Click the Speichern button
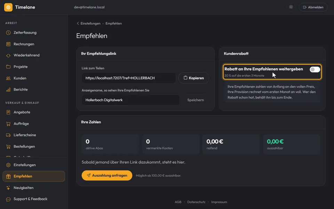Screen dimensions: 334x209 (x=196, y=100)
